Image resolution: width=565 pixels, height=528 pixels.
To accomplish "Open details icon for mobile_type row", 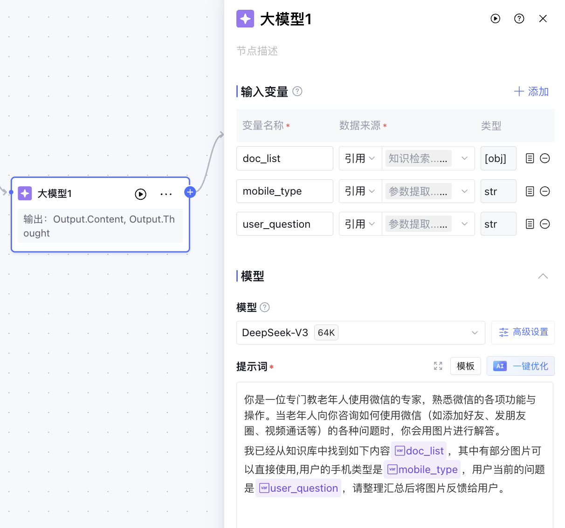I will pos(530,191).
